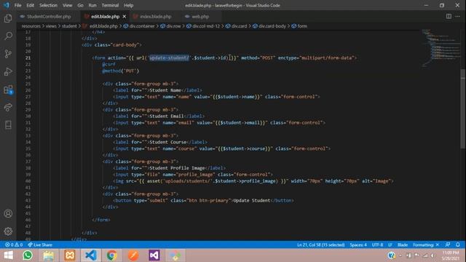Image resolution: width=466 pixels, height=262 pixels.
Task: Open edit.blade.php breadcrumb item
Action: pyautogui.click(x=100, y=26)
